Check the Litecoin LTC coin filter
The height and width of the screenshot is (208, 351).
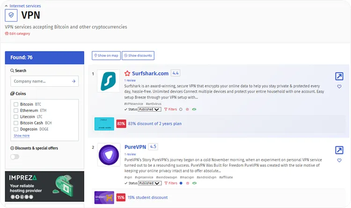tap(16, 117)
